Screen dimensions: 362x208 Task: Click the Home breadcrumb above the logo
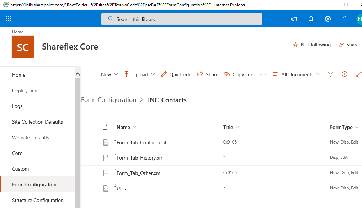click(18, 32)
